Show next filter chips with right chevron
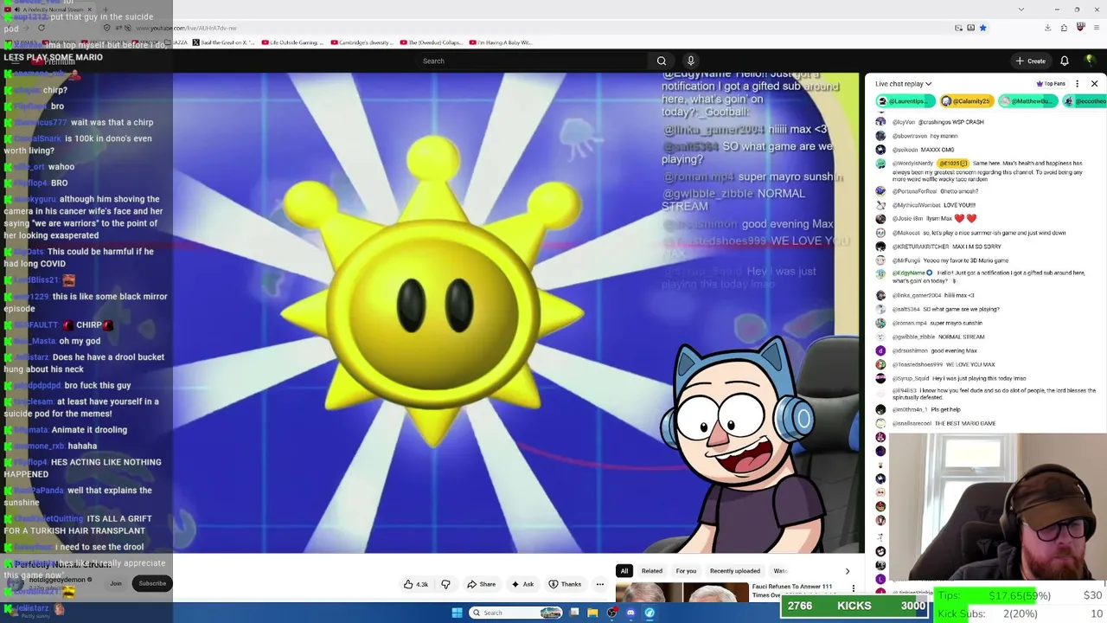Image resolution: width=1107 pixels, height=623 pixels. click(847, 571)
